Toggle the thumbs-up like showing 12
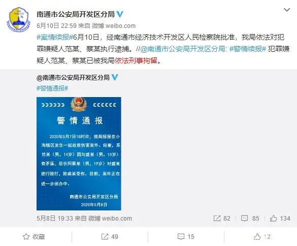297x246 pixels. tap(262, 236)
